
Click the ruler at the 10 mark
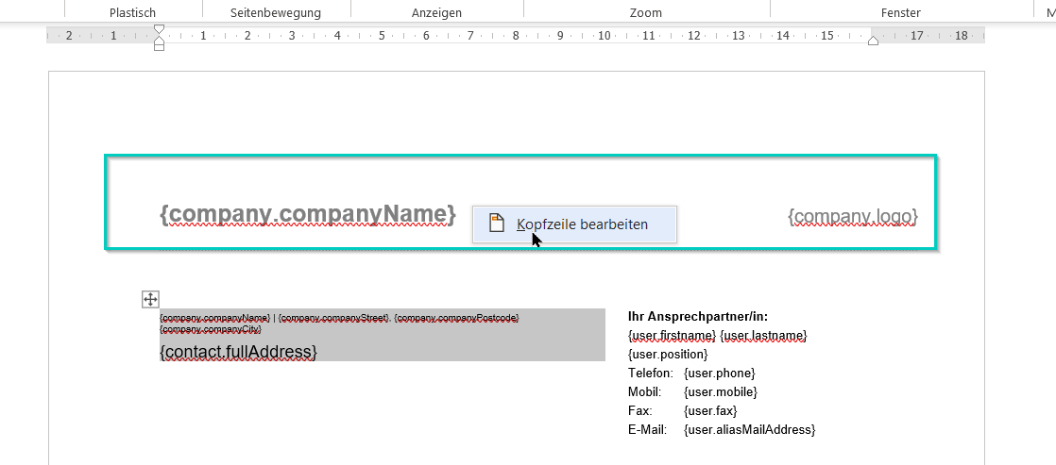click(x=604, y=36)
